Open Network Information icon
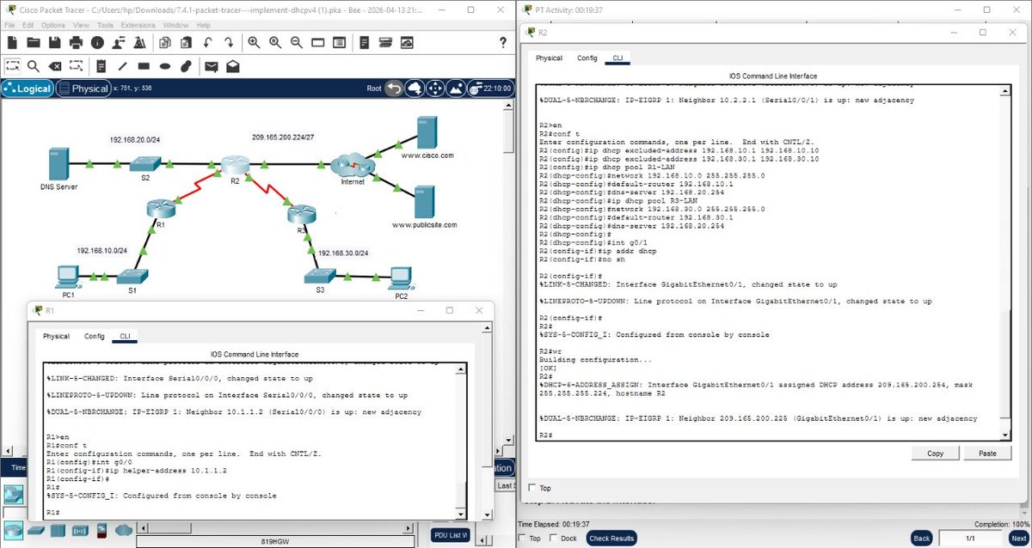 [97, 42]
